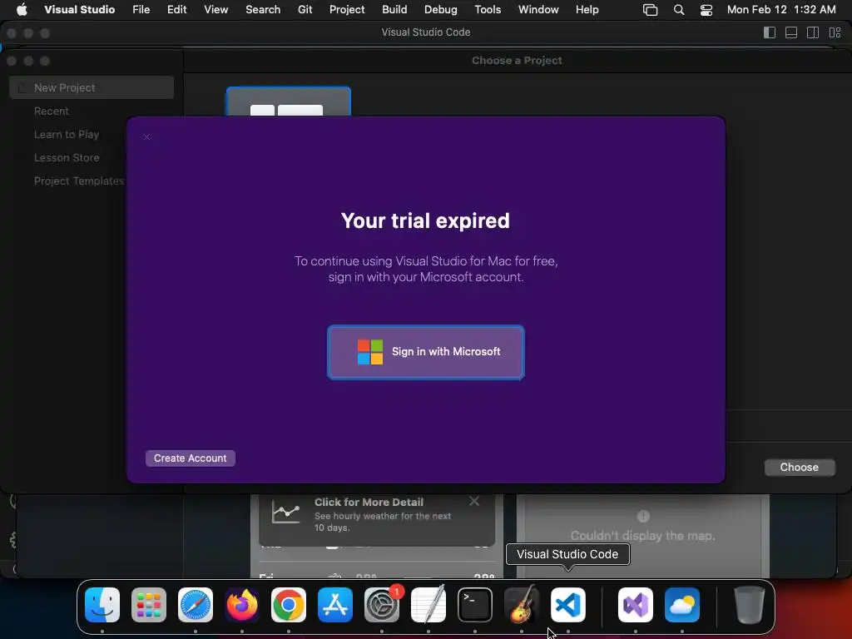Open Control Center in menu bar

pos(706,10)
